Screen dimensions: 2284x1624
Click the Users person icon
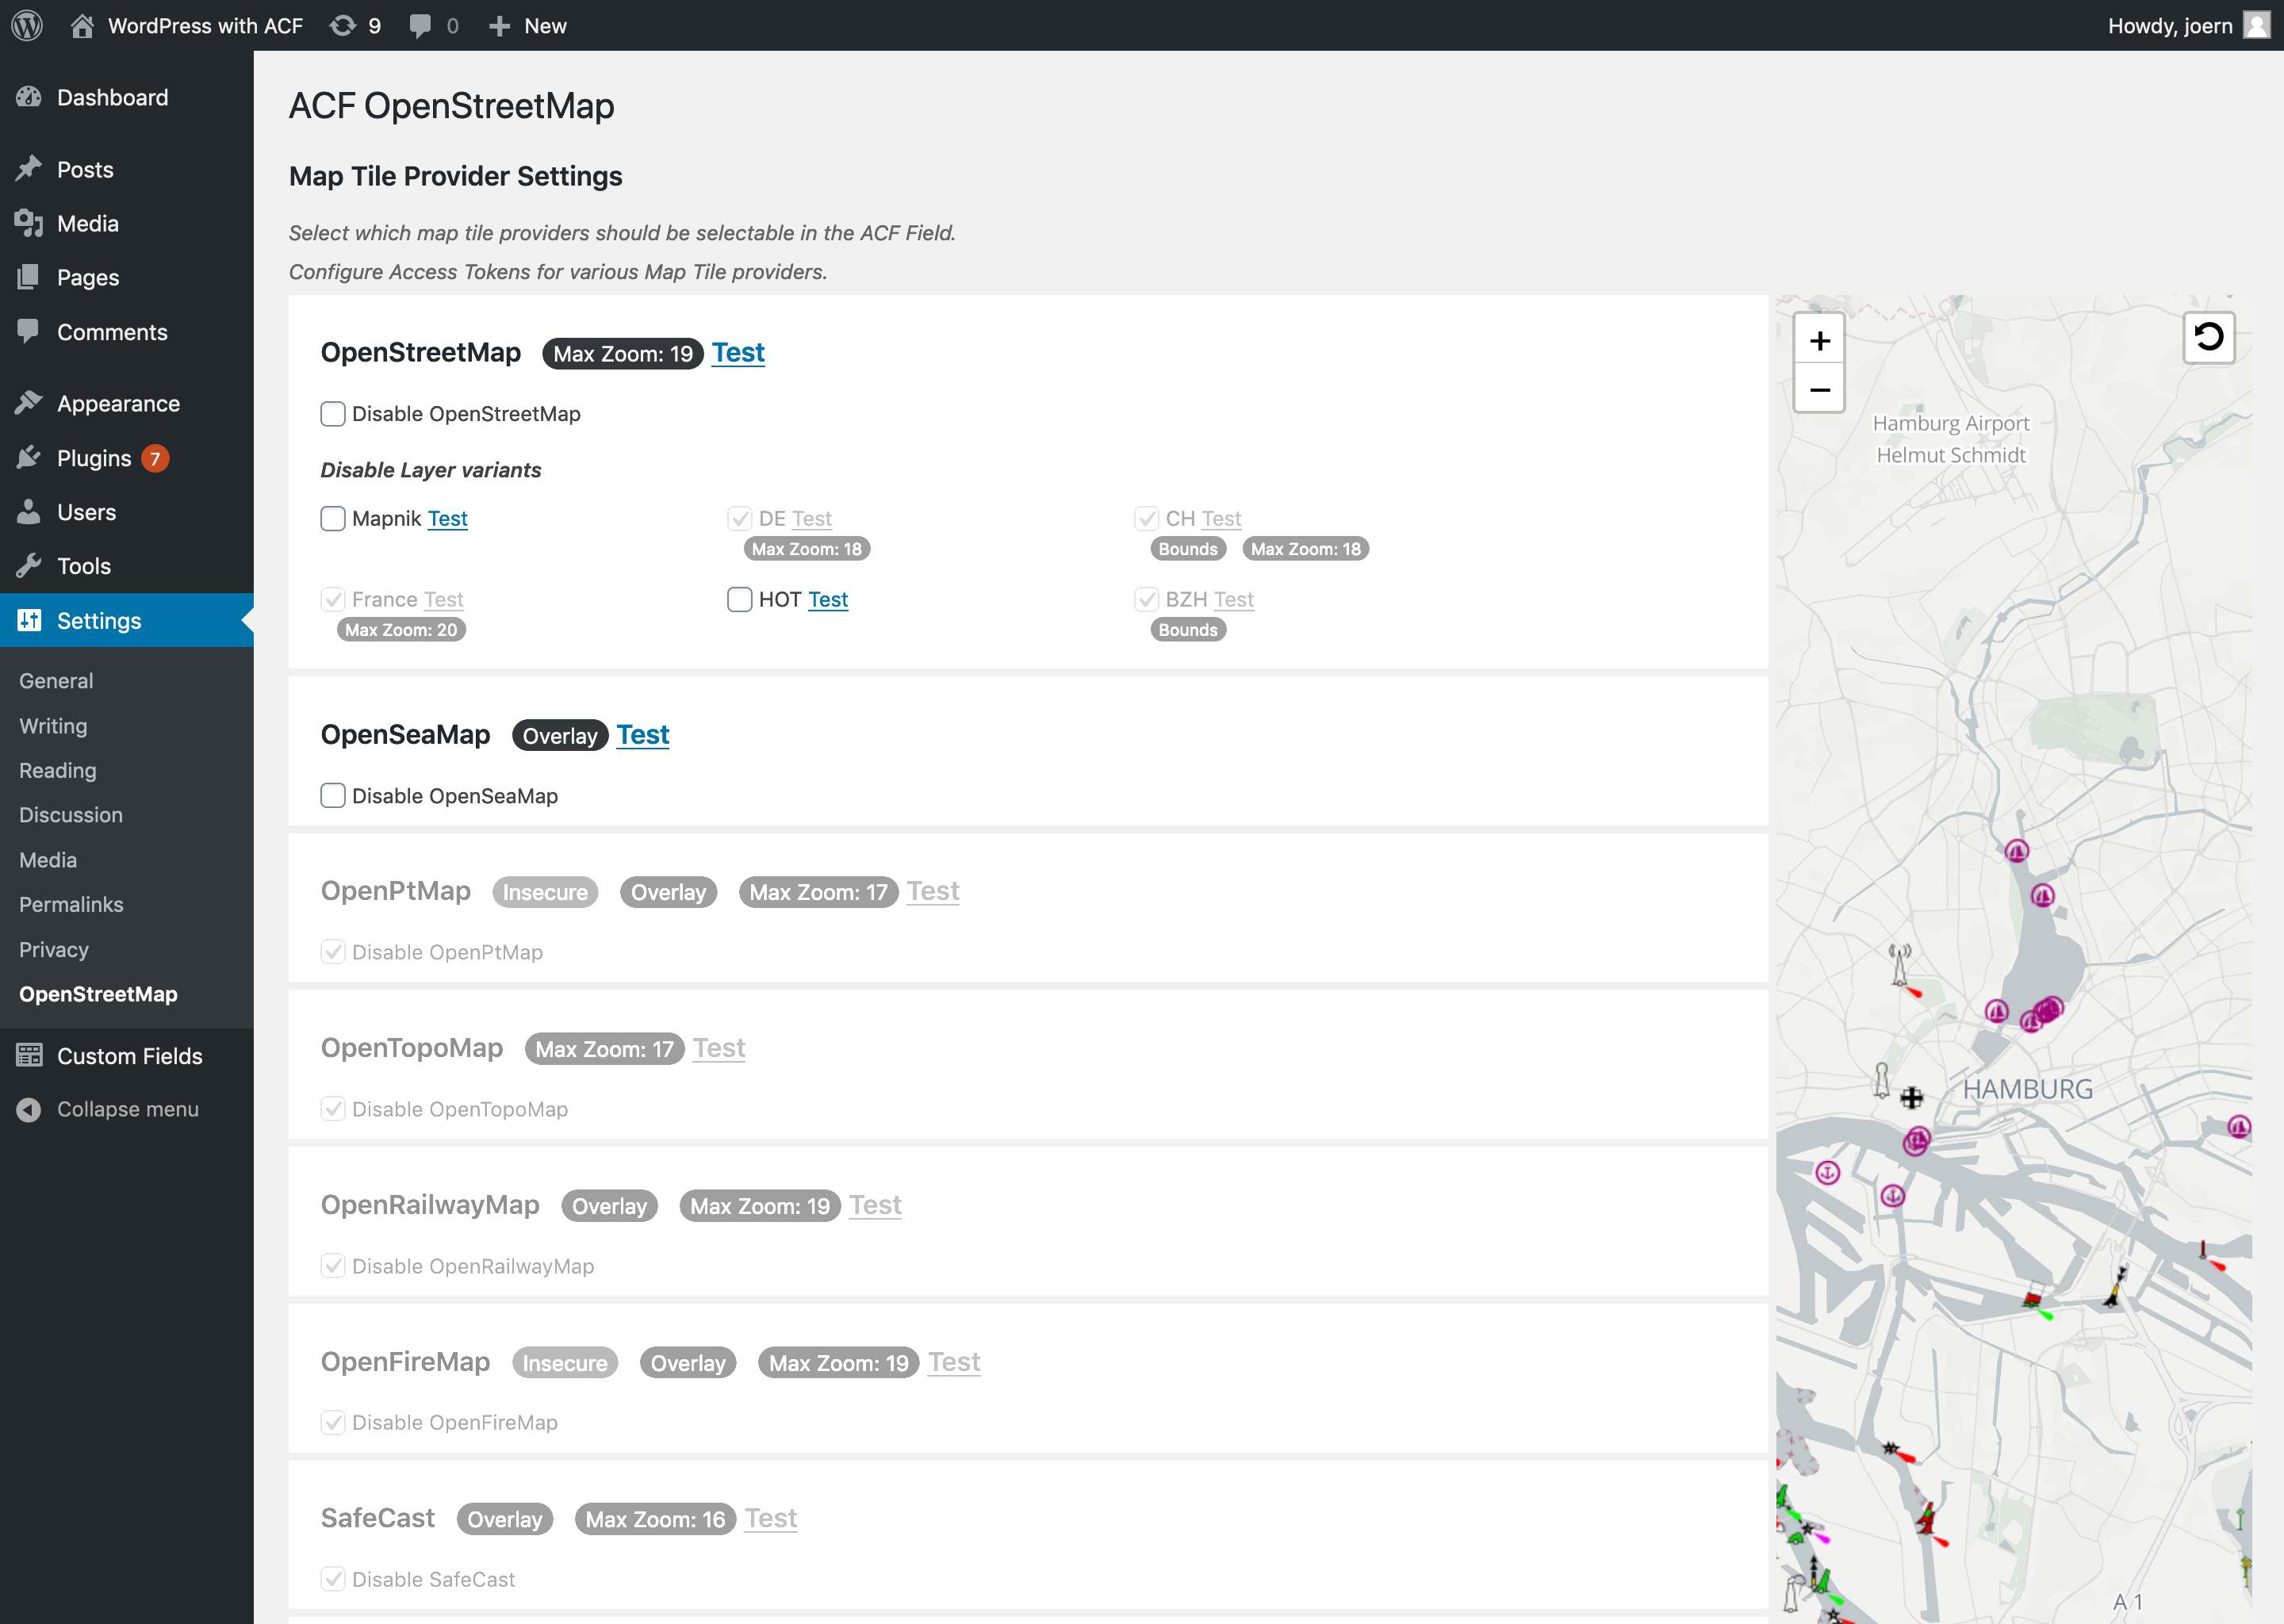29,511
